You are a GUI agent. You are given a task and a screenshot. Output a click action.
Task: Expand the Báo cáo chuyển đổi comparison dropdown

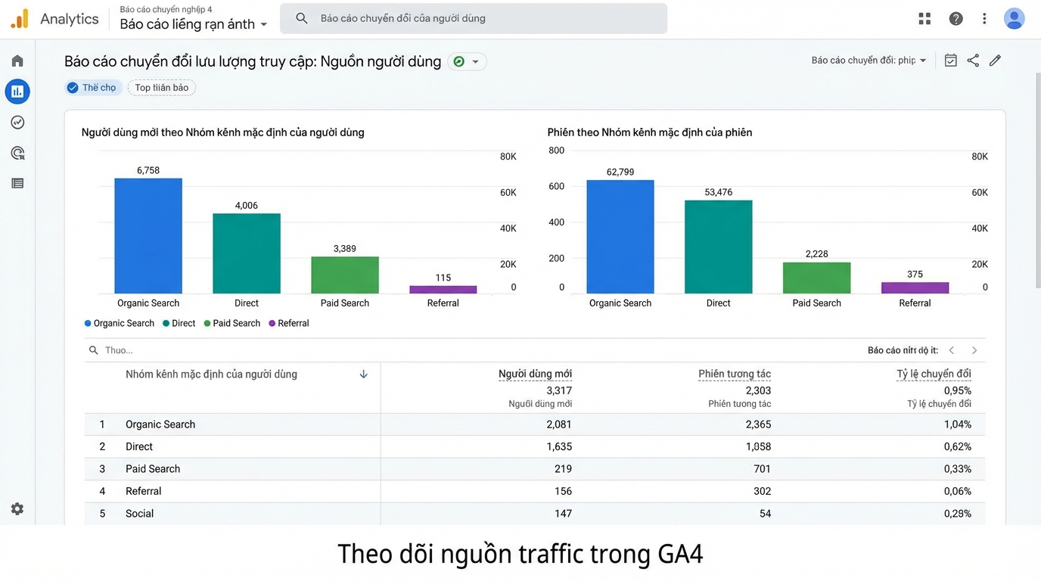(x=867, y=60)
